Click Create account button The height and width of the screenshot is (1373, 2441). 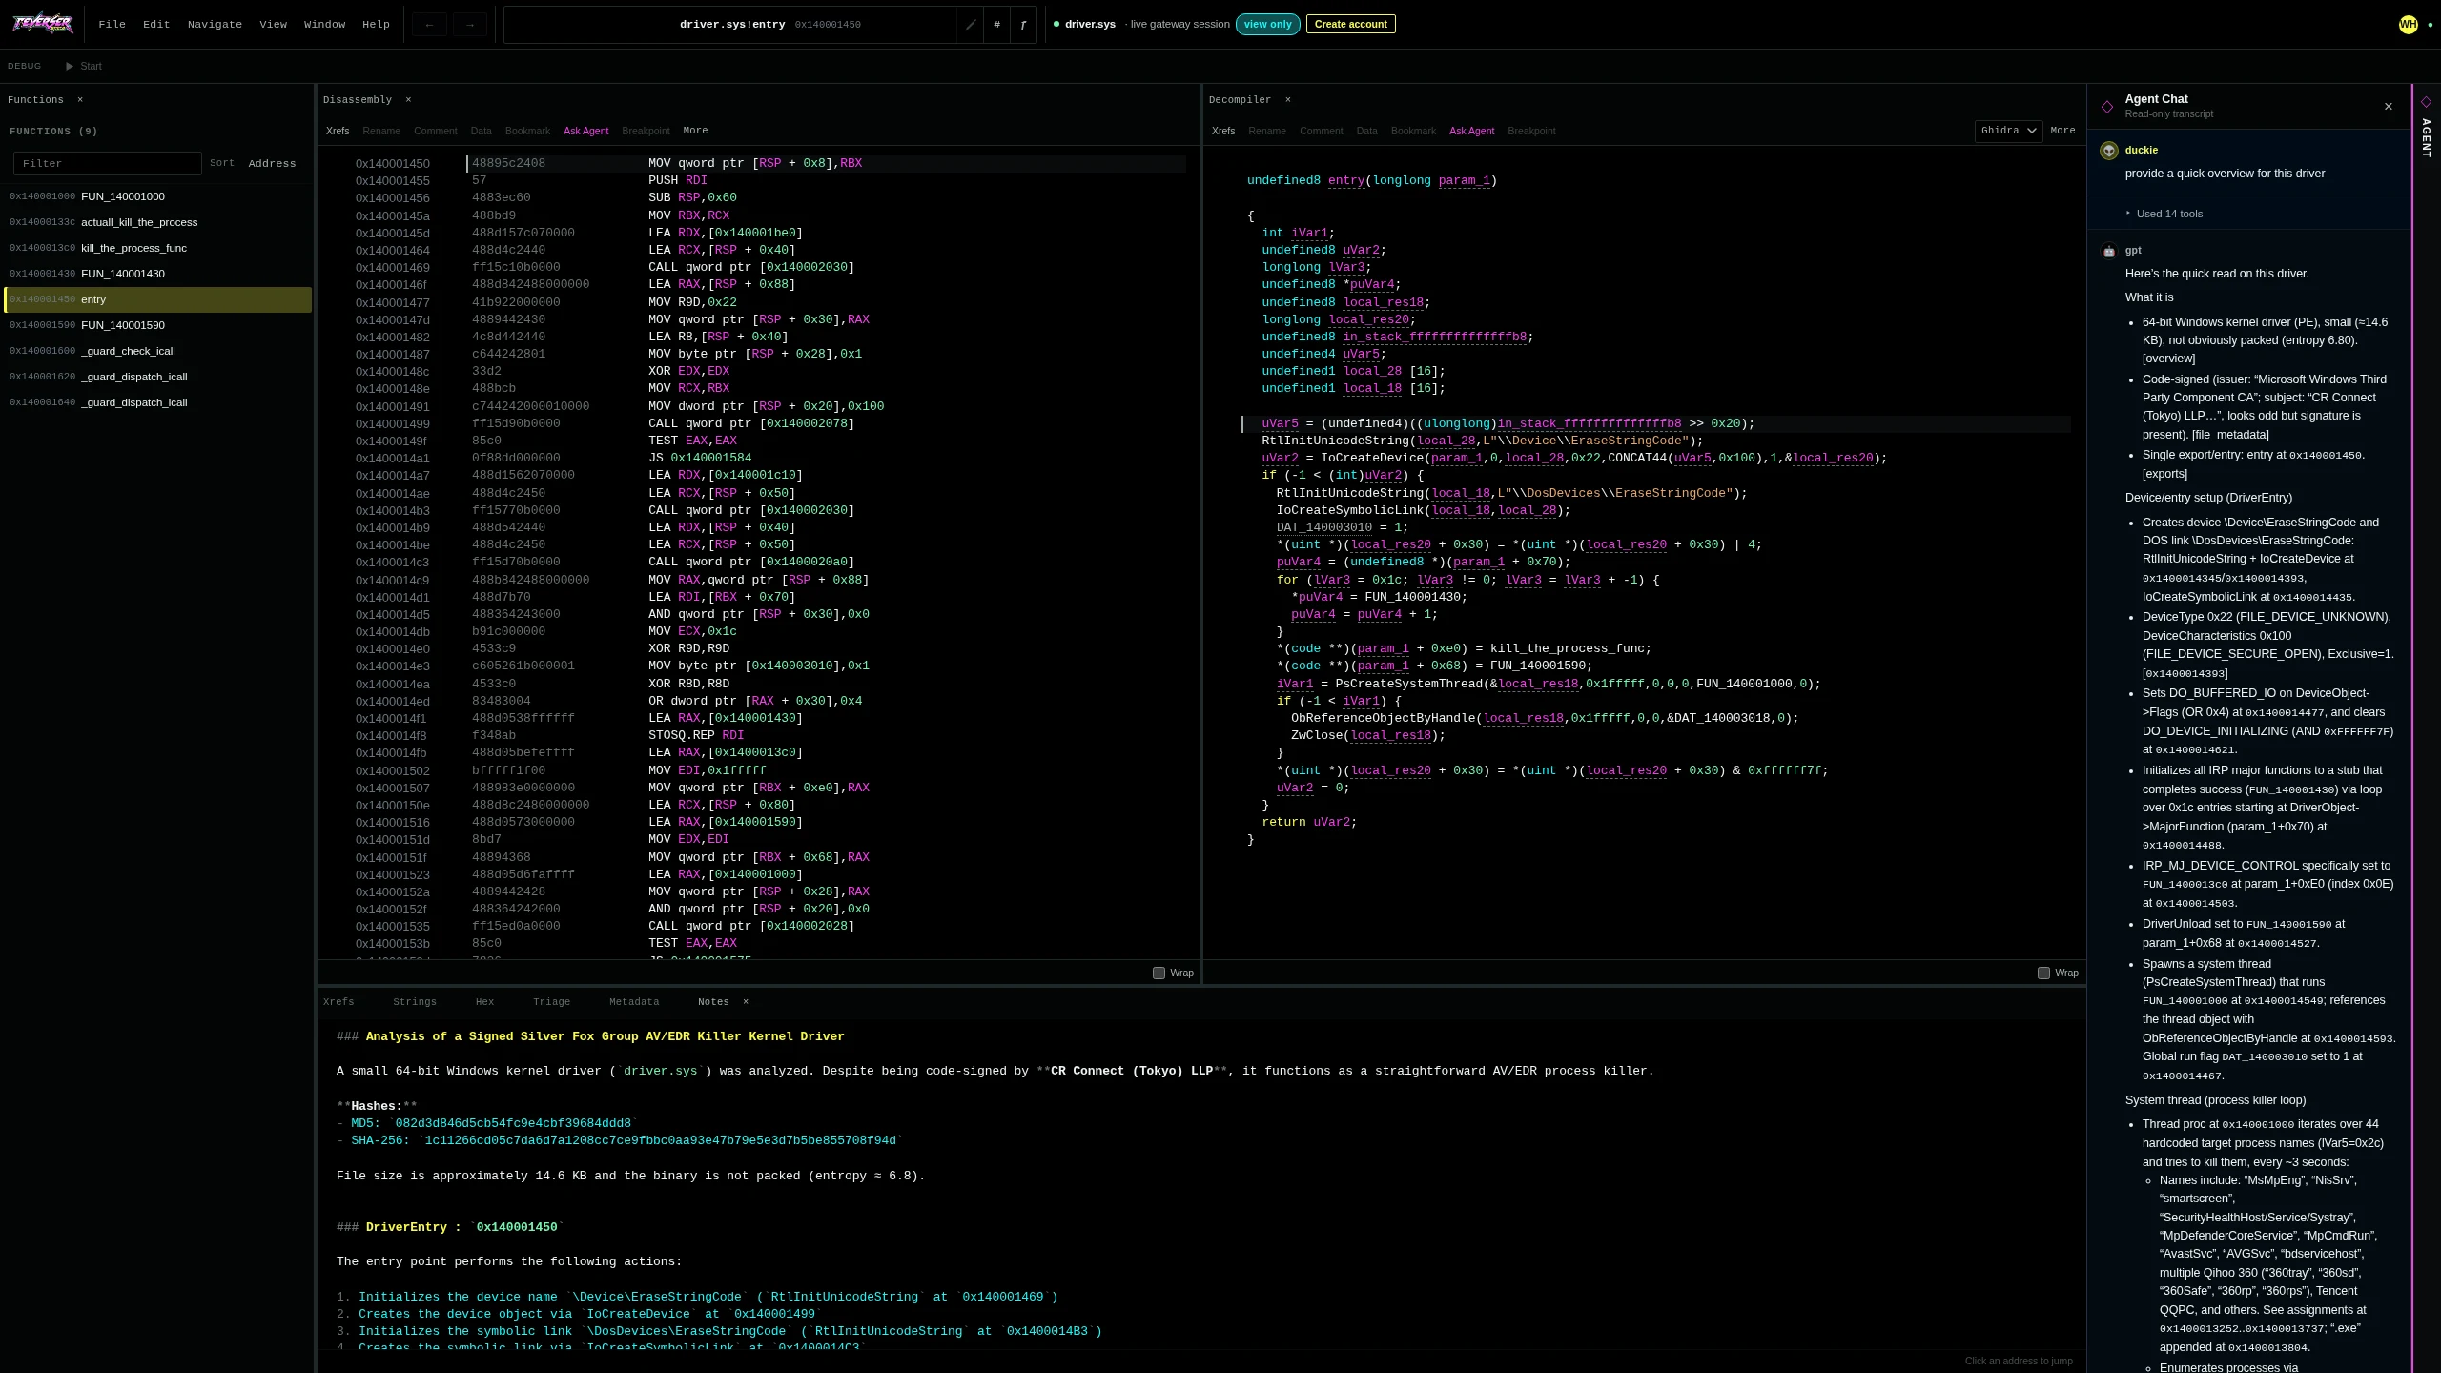pyautogui.click(x=1350, y=25)
